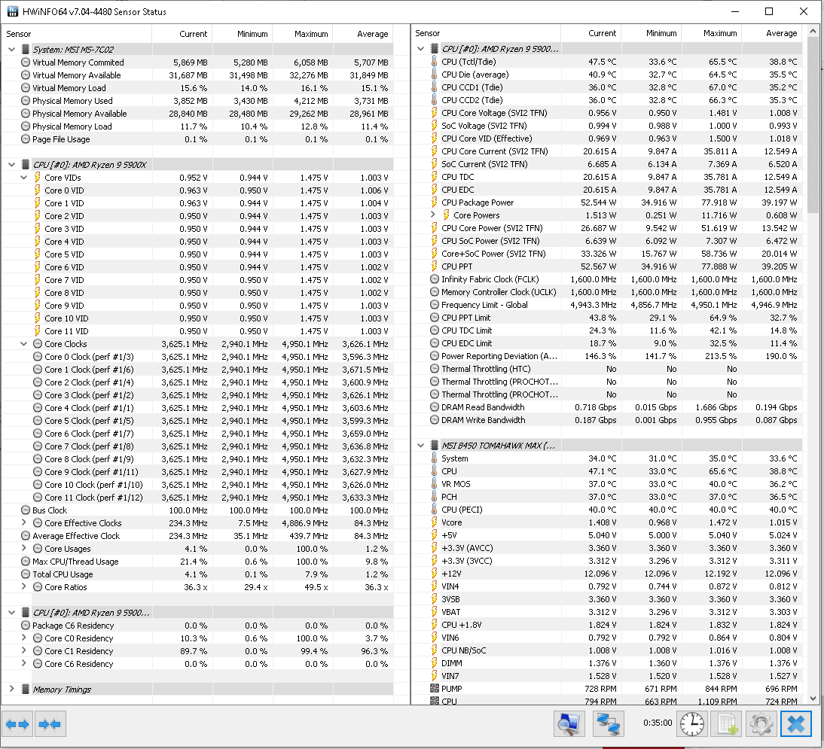Collapse the Core VIDs subtree

tap(23, 178)
